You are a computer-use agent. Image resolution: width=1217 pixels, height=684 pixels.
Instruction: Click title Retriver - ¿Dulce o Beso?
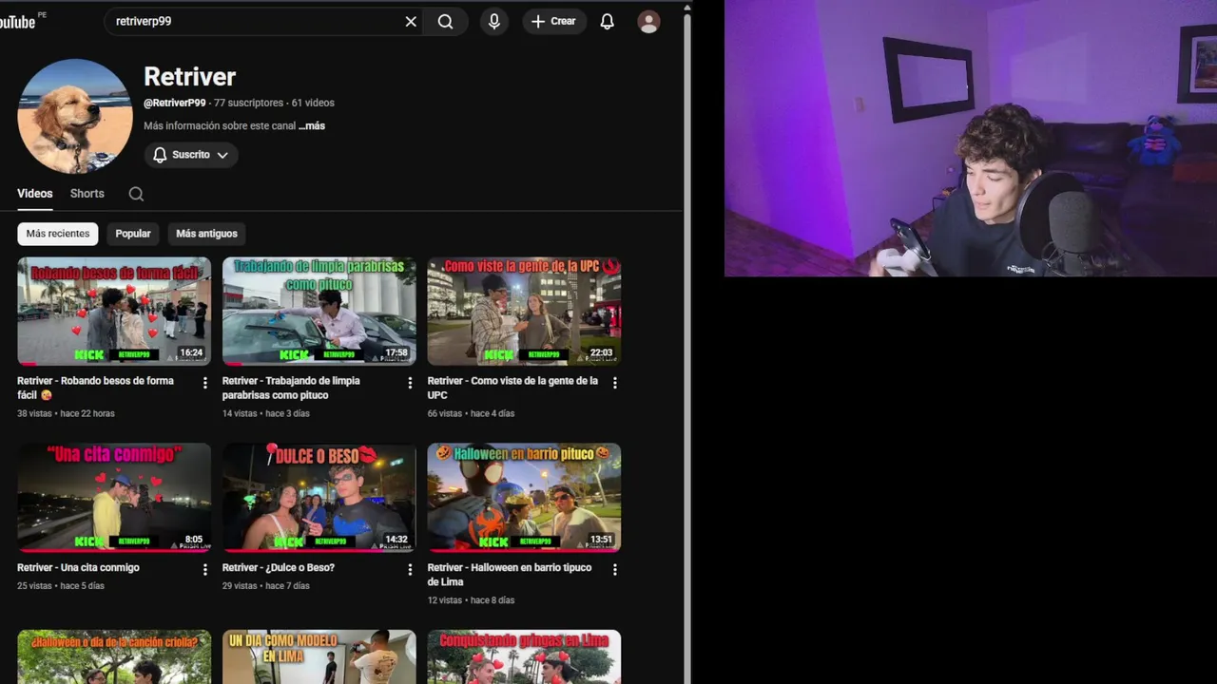point(279,567)
